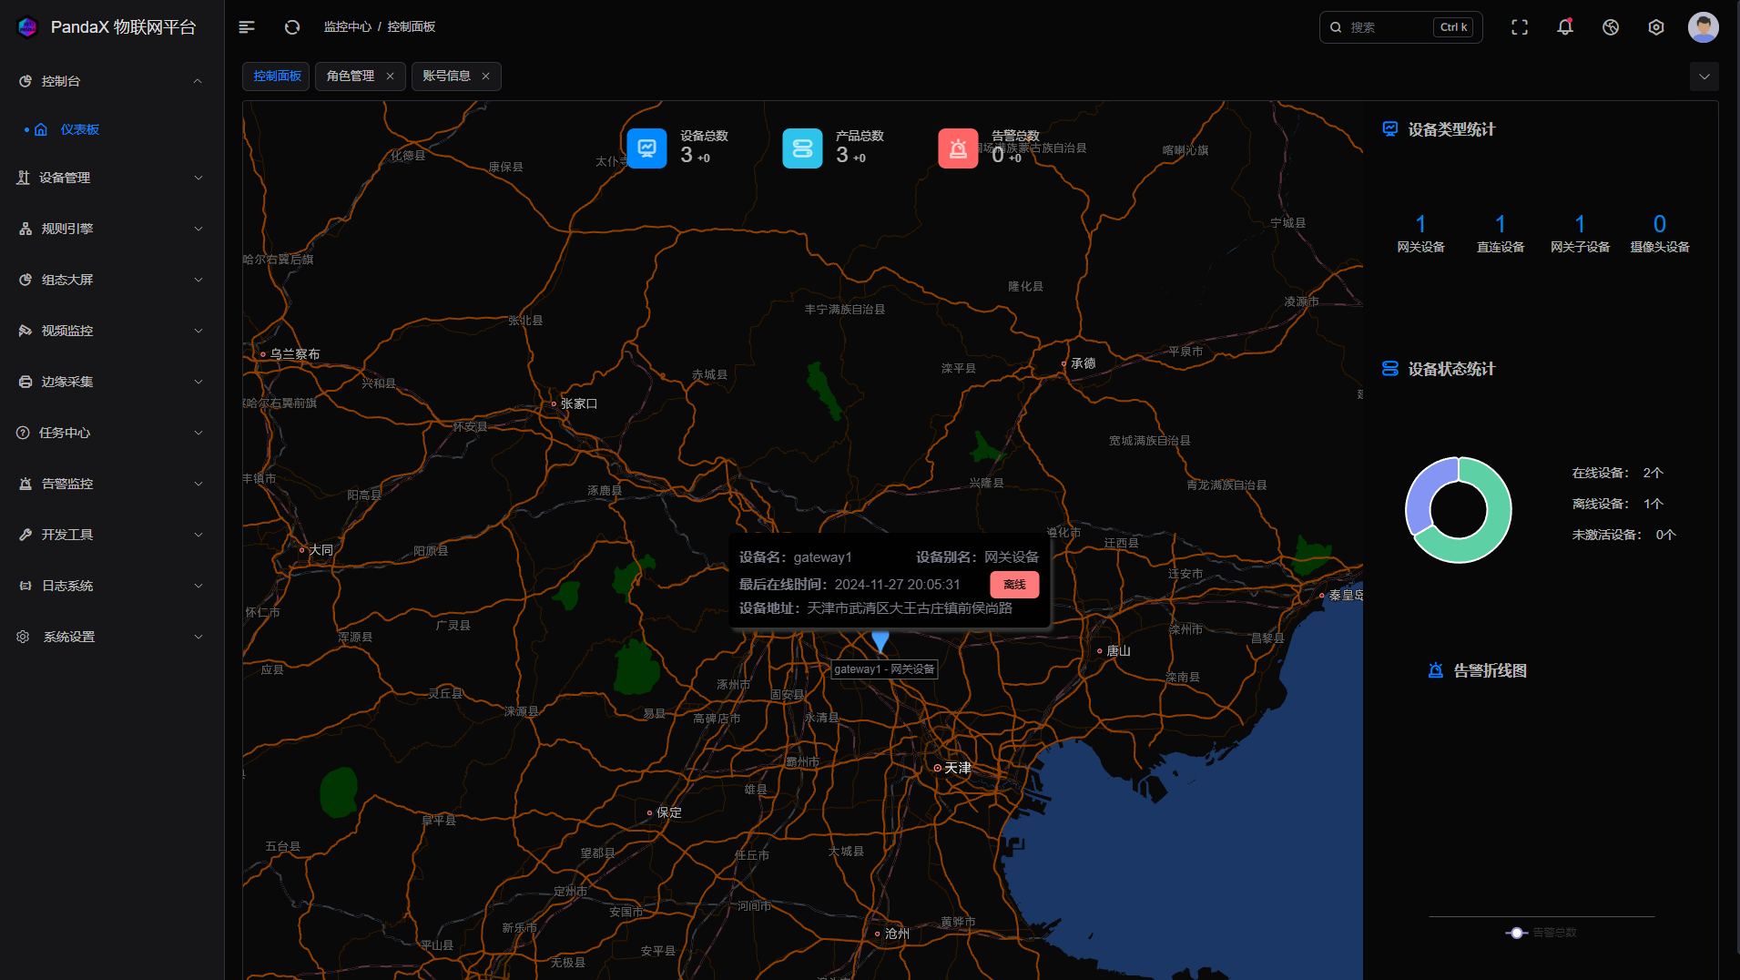The height and width of the screenshot is (980, 1740).
Task: Collapse the sidebar menu with the hamburger icon
Action: [x=247, y=27]
